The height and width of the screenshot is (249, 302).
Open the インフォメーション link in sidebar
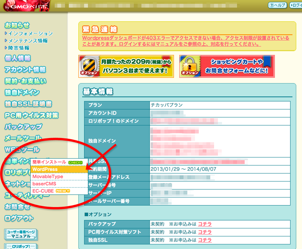[x=30, y=34]
